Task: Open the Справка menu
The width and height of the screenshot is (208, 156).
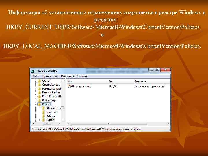Action: click(82, 76)
